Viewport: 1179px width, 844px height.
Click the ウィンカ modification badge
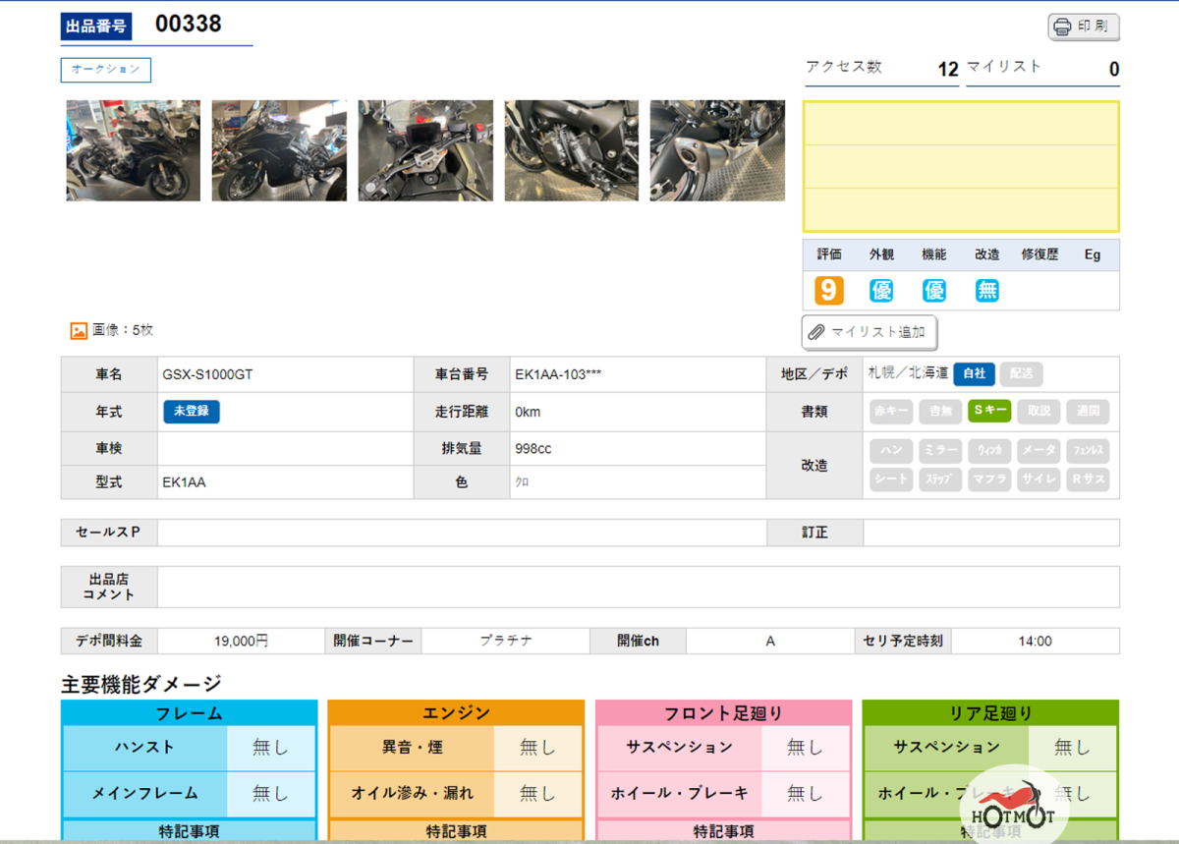(x=989, y=451)
